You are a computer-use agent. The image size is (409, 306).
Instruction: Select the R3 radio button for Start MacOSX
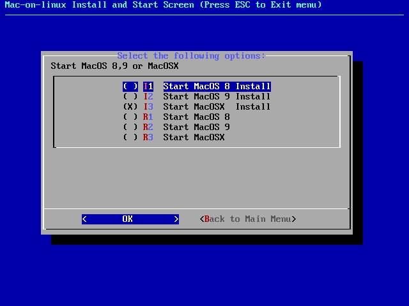[130, 137]
